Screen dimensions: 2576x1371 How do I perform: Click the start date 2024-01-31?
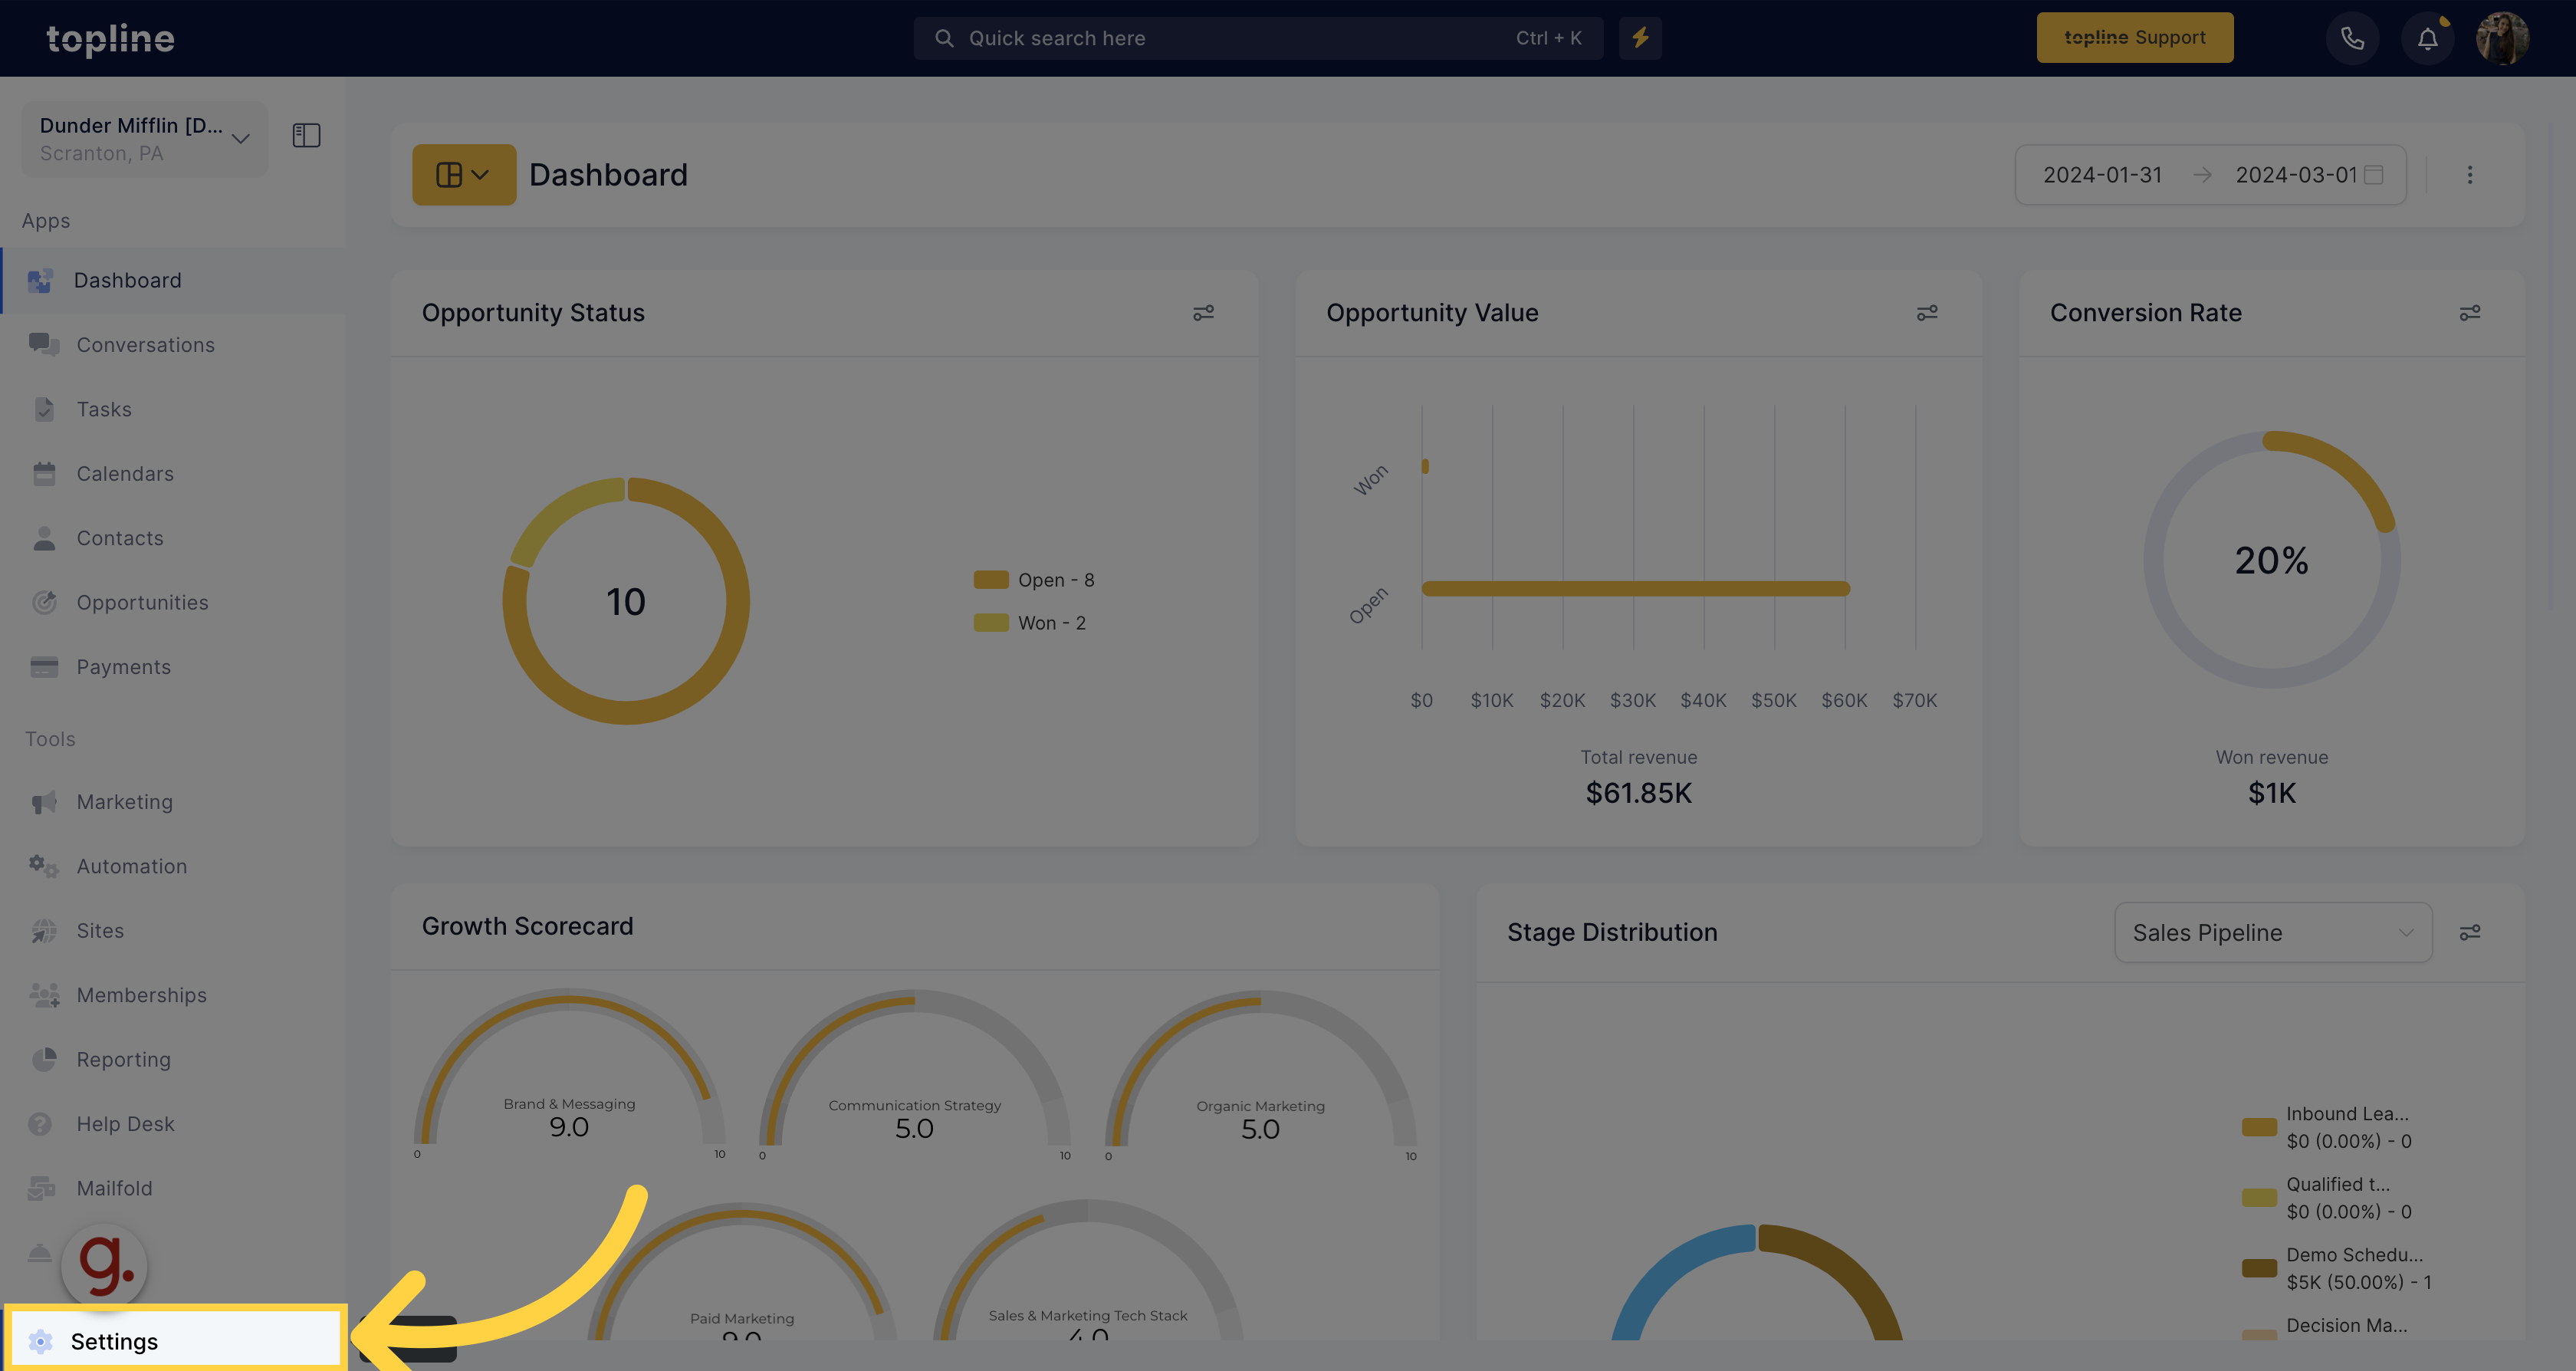tap(2102, 175)
